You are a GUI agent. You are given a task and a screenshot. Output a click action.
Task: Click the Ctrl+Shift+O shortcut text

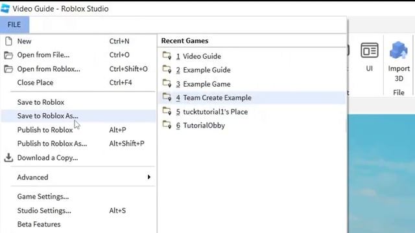[128, 69]
